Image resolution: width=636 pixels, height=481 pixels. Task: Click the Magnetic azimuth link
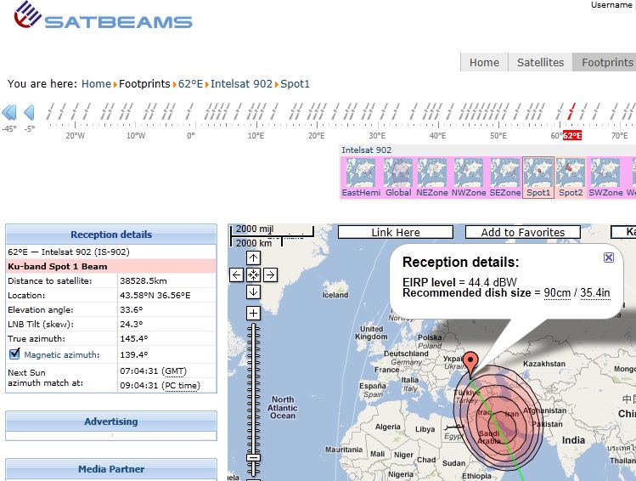click(x=62, y=354)
